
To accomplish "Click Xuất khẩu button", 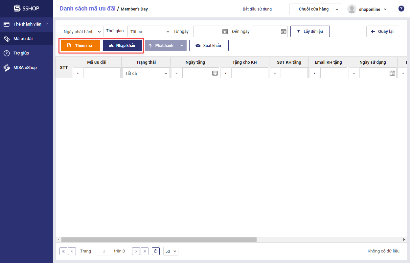I will (x=209, y=46).
